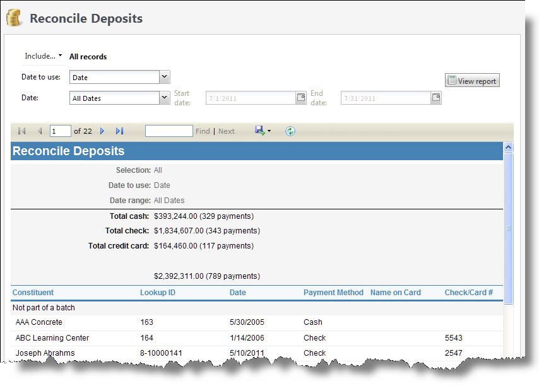Open the Start date calendar picker
Image resolution: width=539 pixels, height=386 pixels.
pos(301,98)
